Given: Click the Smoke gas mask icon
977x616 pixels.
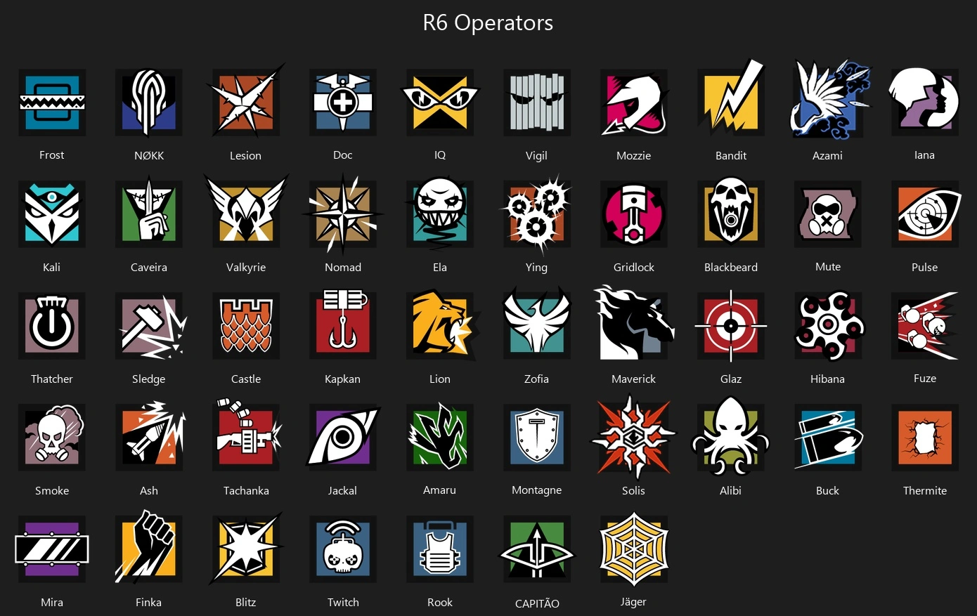Looking at the screenshot, I should 52,437.
